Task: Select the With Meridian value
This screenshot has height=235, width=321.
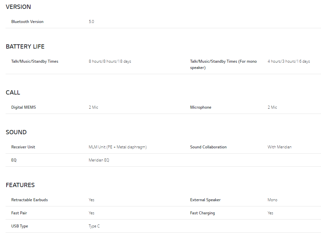Action: [x=279, y=147]
